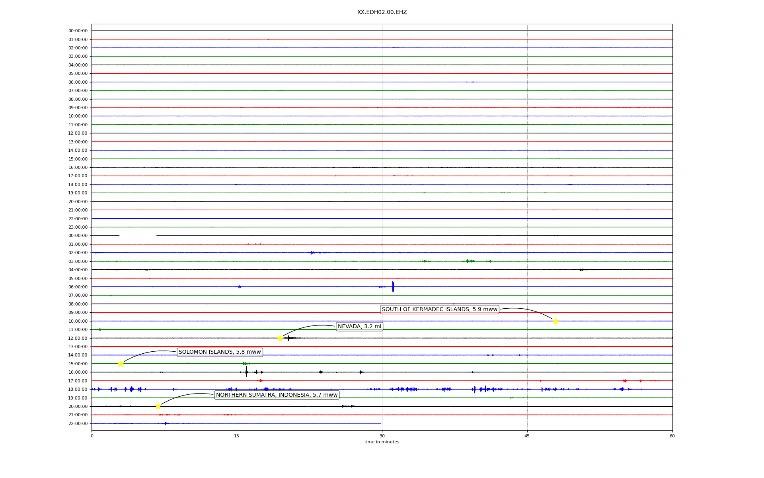
Task: Click the SOUTH OF KERMADEC ISLANDS, 5.9 mww label
Action: (x=439, y=310)
